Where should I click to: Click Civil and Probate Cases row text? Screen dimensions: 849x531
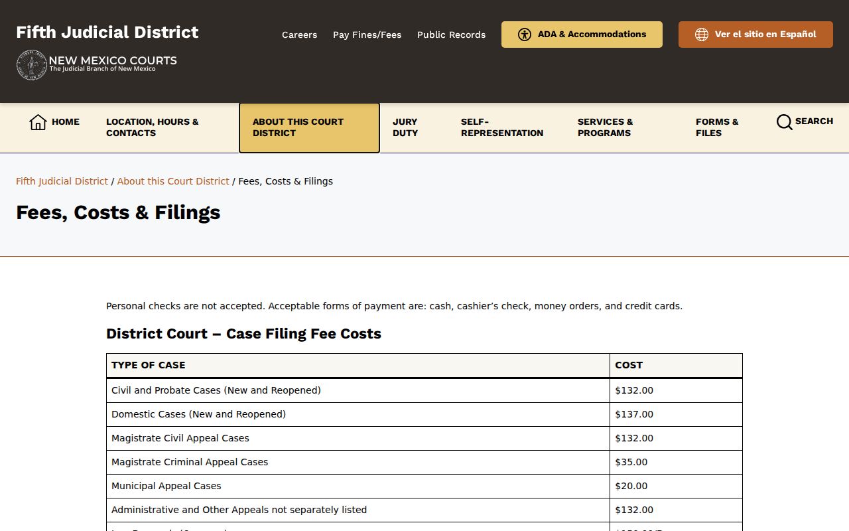tap(216, 390)
